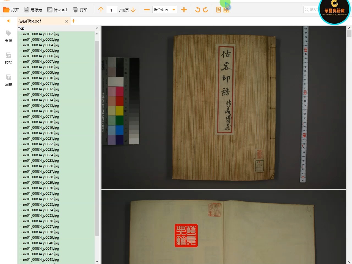Image resolution: width=352 pixels, height=264 pixels.
Task: Select bookmark ne01_00834_p0043.jpg
Action: (41, 260)
